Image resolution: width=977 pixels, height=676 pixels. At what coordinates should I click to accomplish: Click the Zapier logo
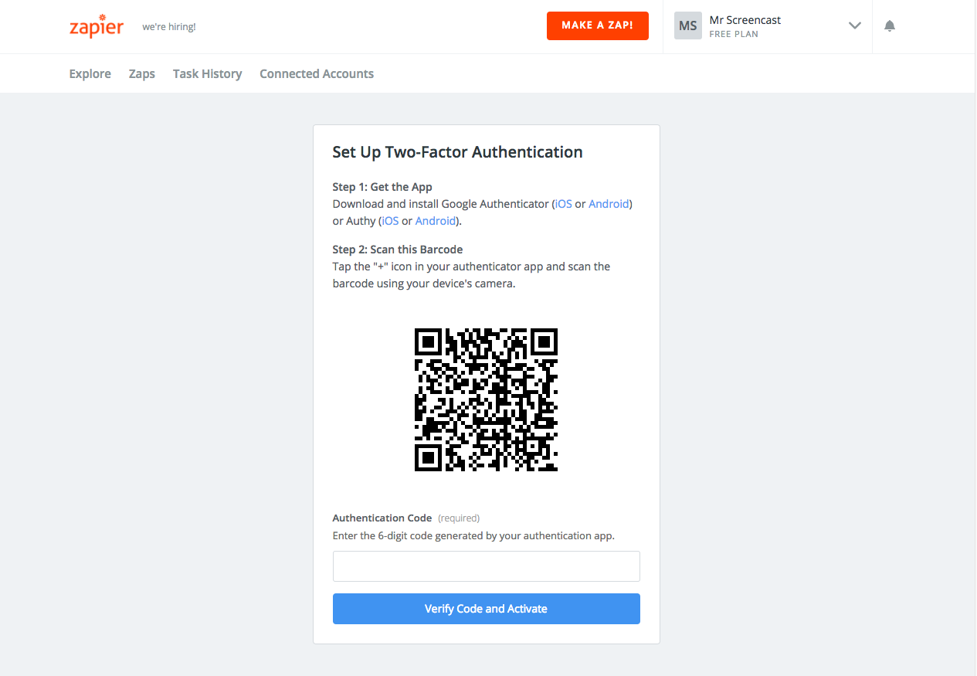coord(97,25)
